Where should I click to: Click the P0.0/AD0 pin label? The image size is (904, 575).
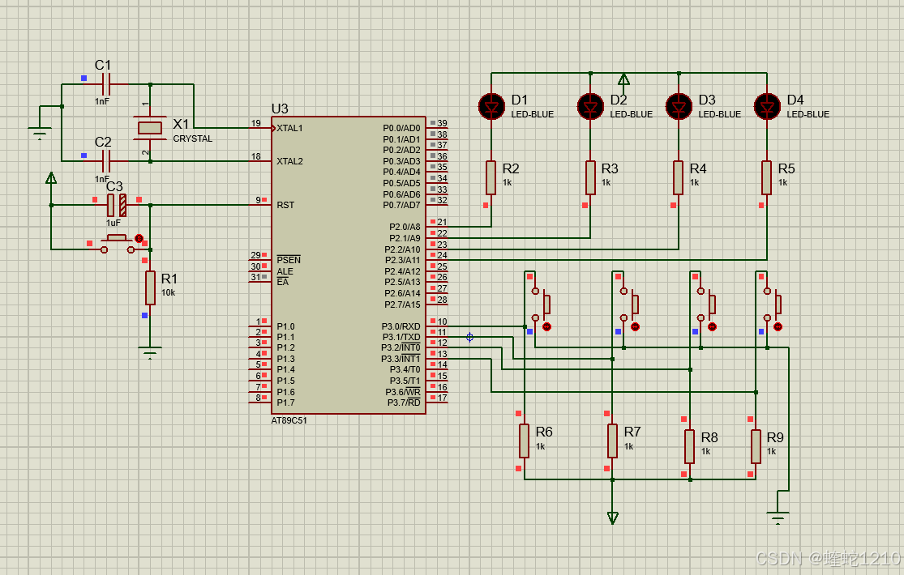(x=402, y=128)
